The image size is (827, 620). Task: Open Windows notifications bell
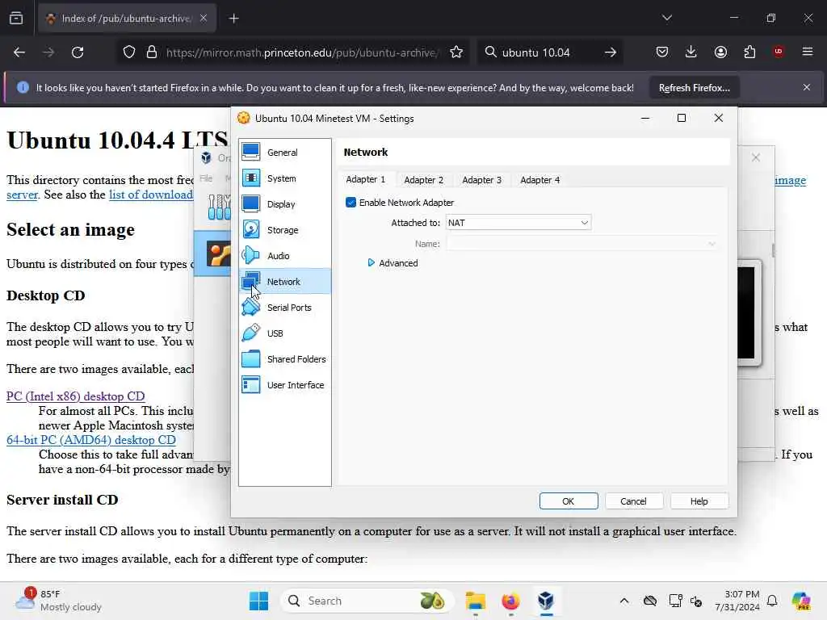click(x=772, y=601)
